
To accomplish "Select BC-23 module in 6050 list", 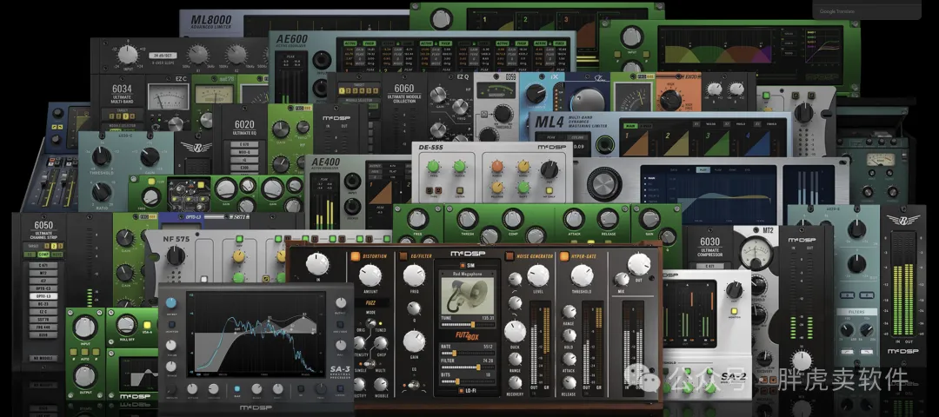I will [x=43, y=304].
